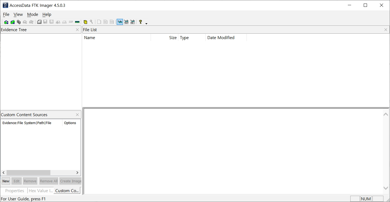Click the Export Directory Listing DIR icon
Viewport: 390px width, 202px height.
tap(112, 22)
